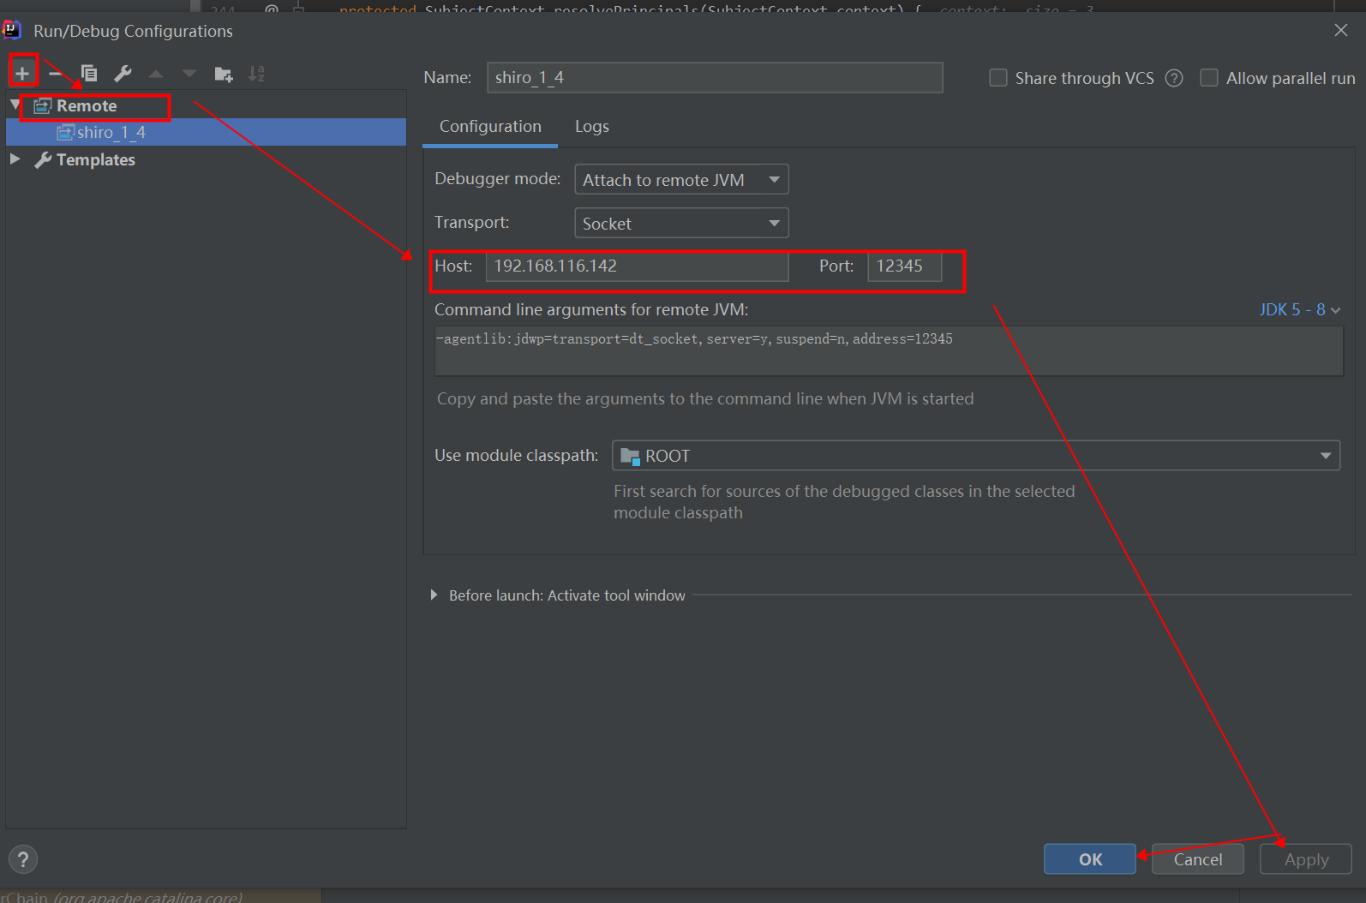The width and height of the screenshot is (1366, 903).
Task: Enable Allow parallel run checkbox
Action: tap(1209, 78)
